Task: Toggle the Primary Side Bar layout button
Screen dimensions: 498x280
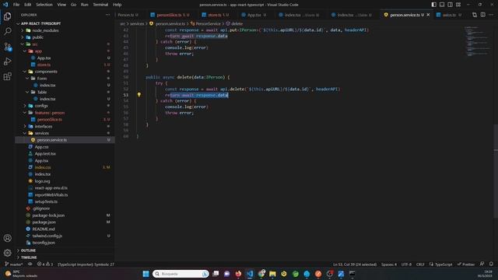Action: pyautogui.click(x=434, y=5)
